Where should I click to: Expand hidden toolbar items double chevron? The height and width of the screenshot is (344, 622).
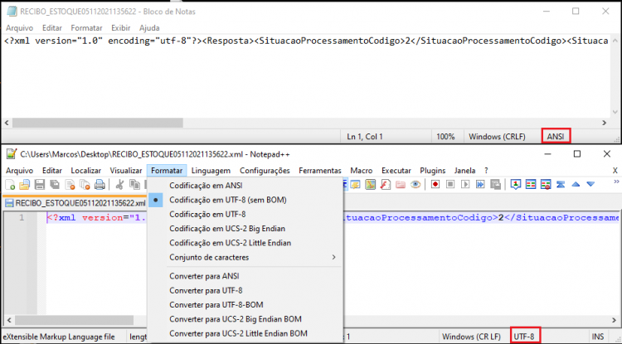615,182
